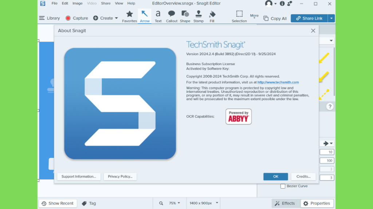Click the Powered by ABBYY badge
The width and height of the screenshot is (373, 209).
tap(239, 116)
